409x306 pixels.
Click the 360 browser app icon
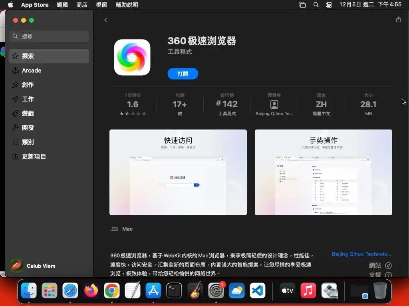132,57
